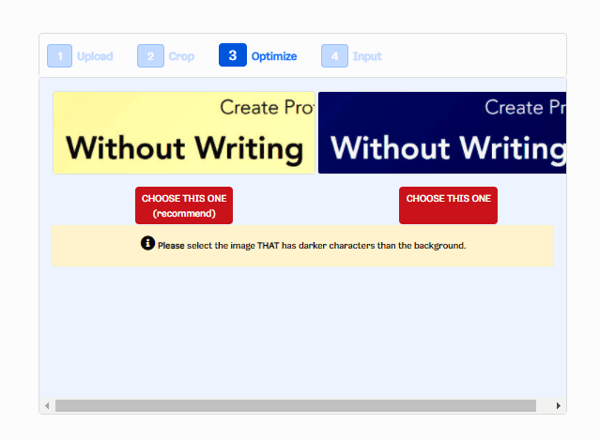Image resolution: width=600 pixels, height=440 pixels.
Task: Select the Optimize step label
Action: tap(274, 56)
